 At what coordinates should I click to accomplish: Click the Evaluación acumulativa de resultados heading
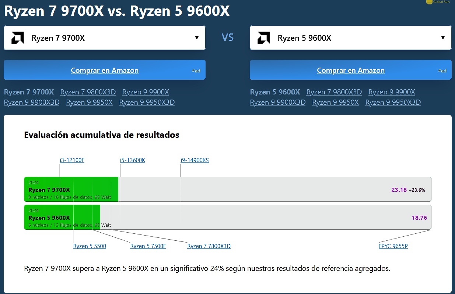tap(102, 135)
